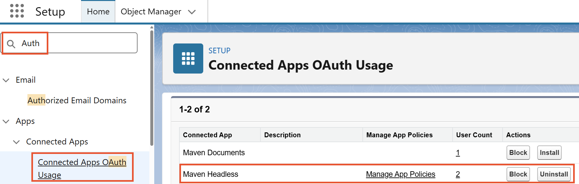This screenshot has height=184, width=579.
Task: Collapse the Apps section
Action: [6, 121]
